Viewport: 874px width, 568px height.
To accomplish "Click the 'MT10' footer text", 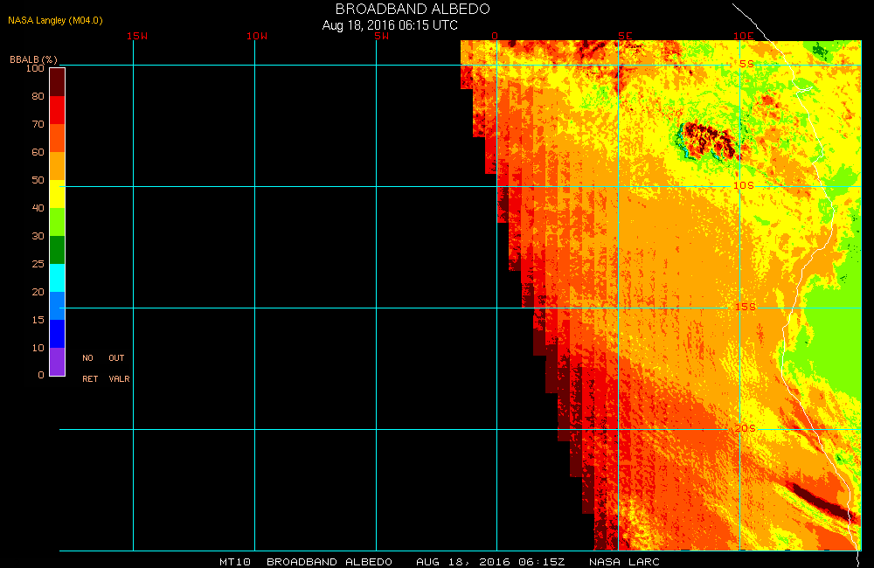I will (234, 562).
